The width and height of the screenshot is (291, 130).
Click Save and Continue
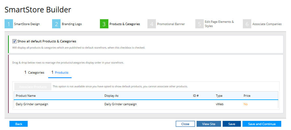[262, 124]
